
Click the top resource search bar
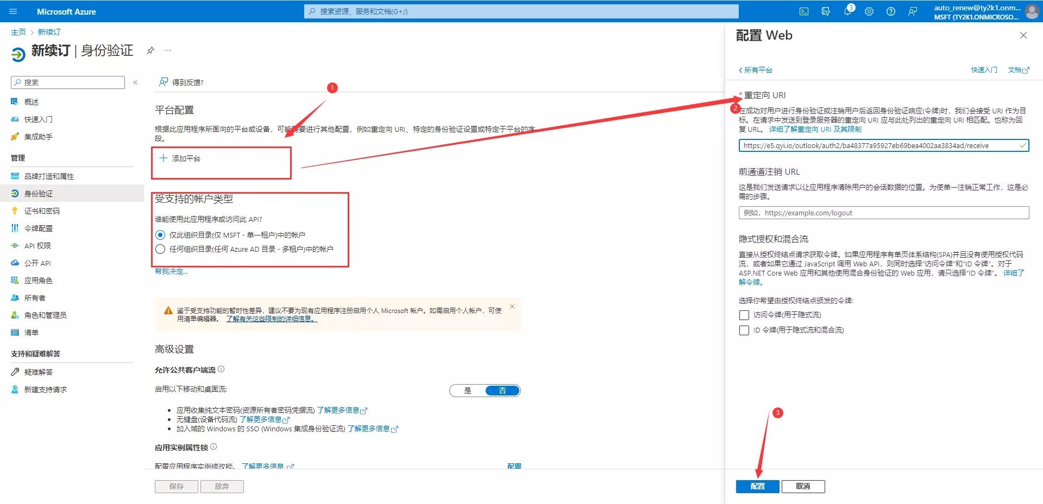(x=521, y=11)
